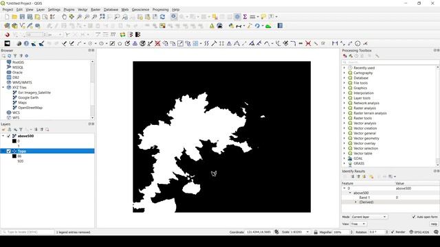The image size is (440, 247).
Task: Collapse the above500 layer legend
Action: click(x=3, y=136)
